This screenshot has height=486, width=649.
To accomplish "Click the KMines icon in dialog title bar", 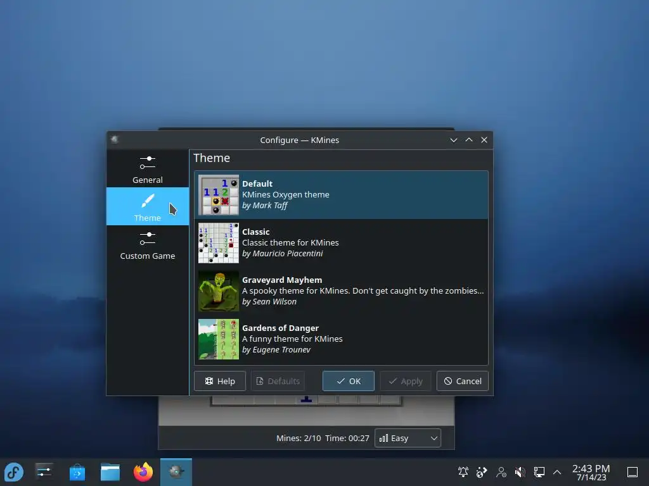I will coord(115,140).
